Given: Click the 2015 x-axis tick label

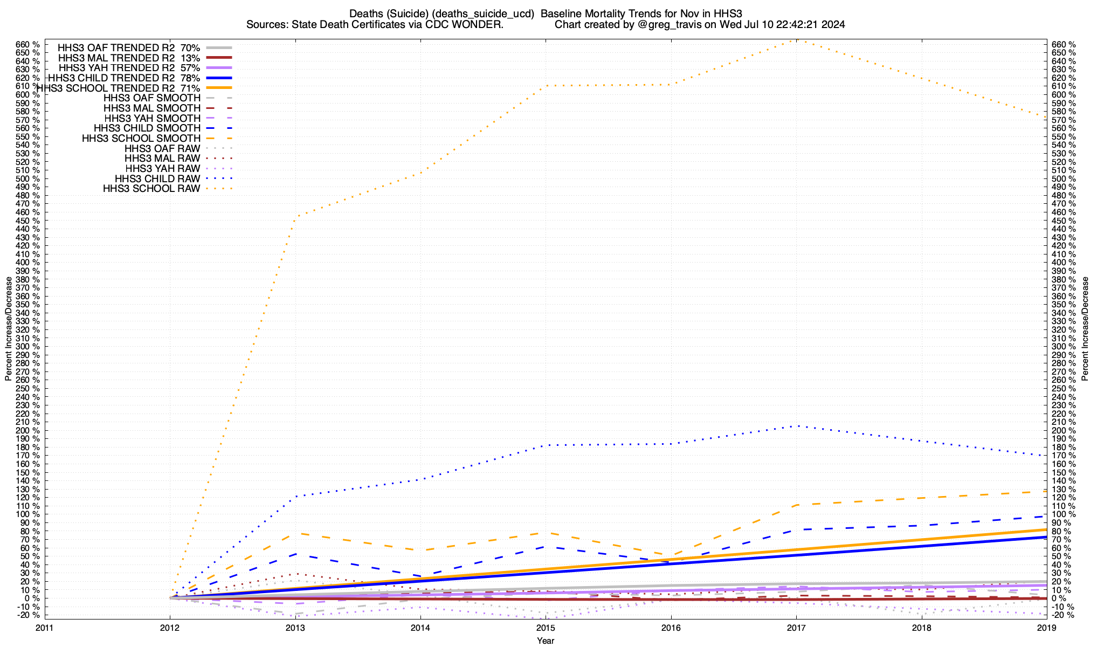Looking at the screenshot, I should pos(546,628).
